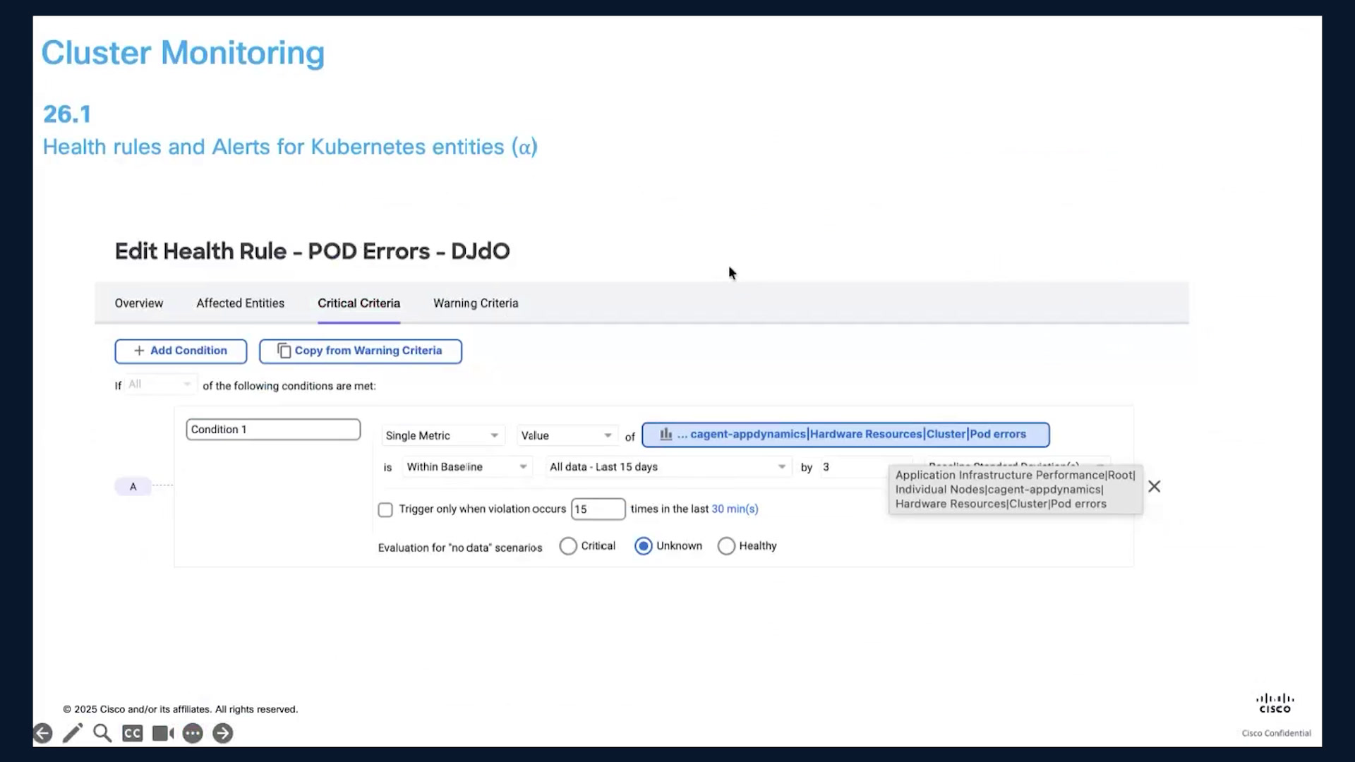Click the camera video icon
Screen dimensions: 1355x762
[x=163, y=734]
